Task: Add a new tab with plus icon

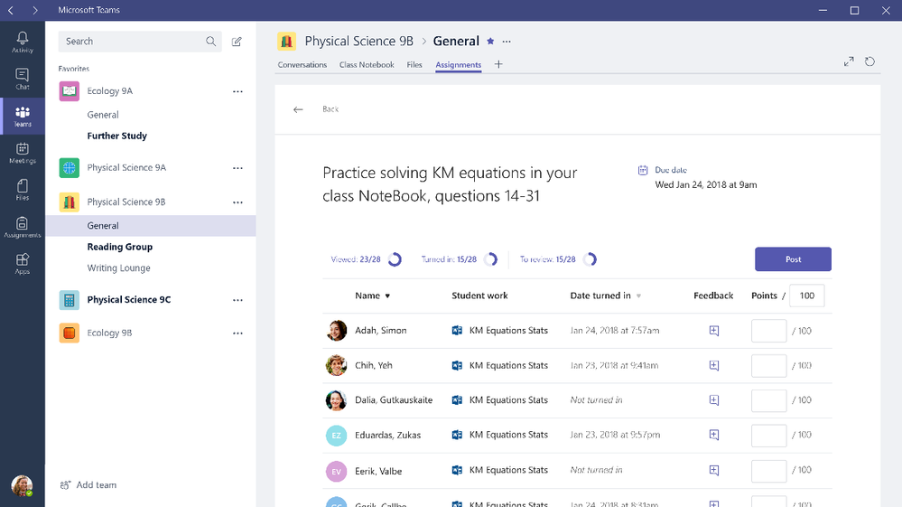Action: [x=498, y=64]
